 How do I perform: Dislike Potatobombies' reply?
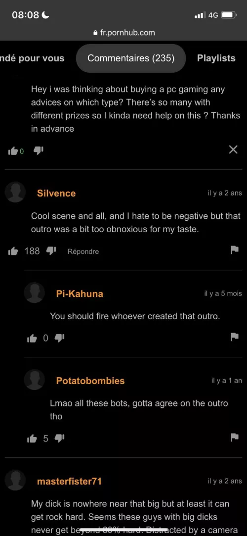(60, 439)
